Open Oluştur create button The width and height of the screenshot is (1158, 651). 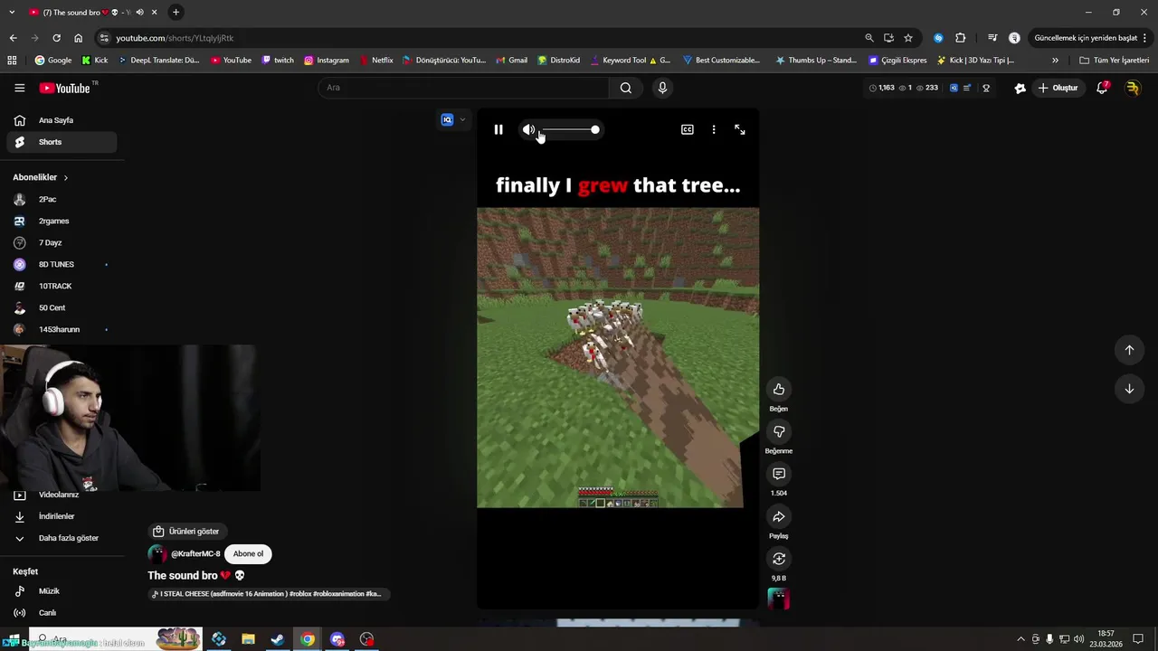point(1058,88)
